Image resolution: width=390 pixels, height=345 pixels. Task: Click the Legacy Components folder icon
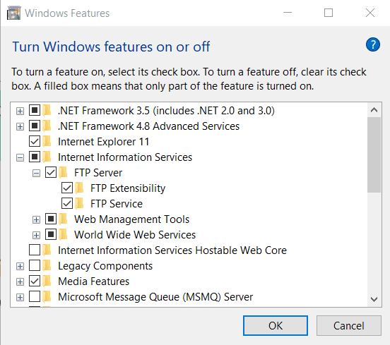pyautogui.click(x=47, y=266)
